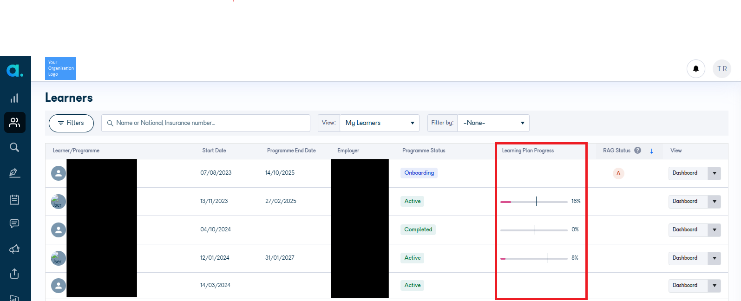Sort by Learner/Programme column header
Image resolution: width=741 pixels, height=301 pixels.
pyautogui.click(x=76, y=151)
